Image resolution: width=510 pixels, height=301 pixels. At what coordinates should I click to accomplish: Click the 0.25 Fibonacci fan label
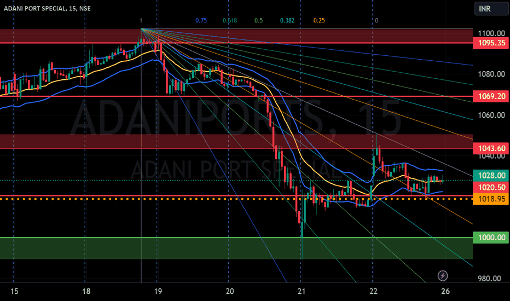319,20
